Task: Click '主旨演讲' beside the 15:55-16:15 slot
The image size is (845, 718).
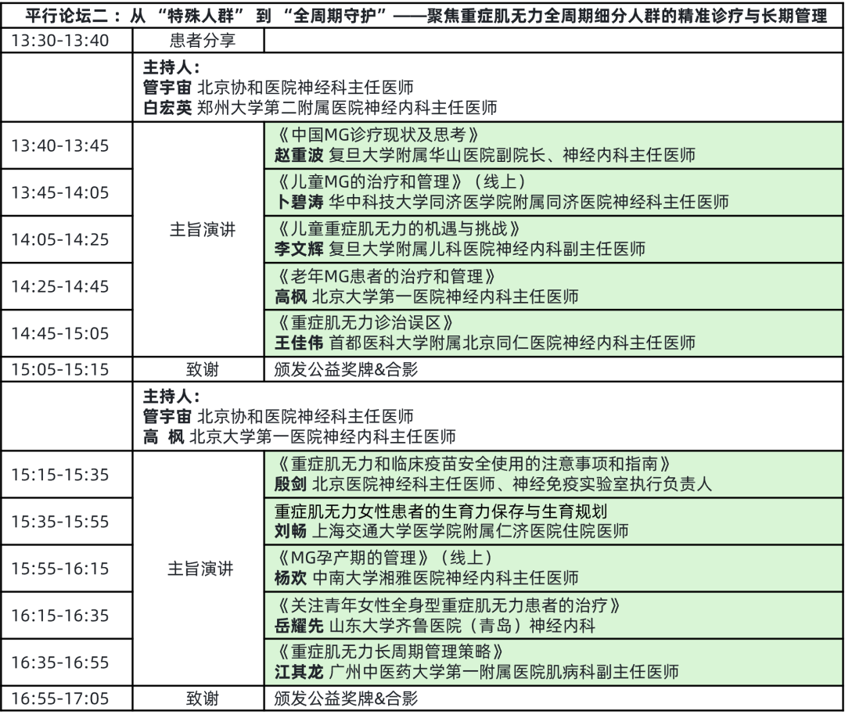Action: click(200, 569)
